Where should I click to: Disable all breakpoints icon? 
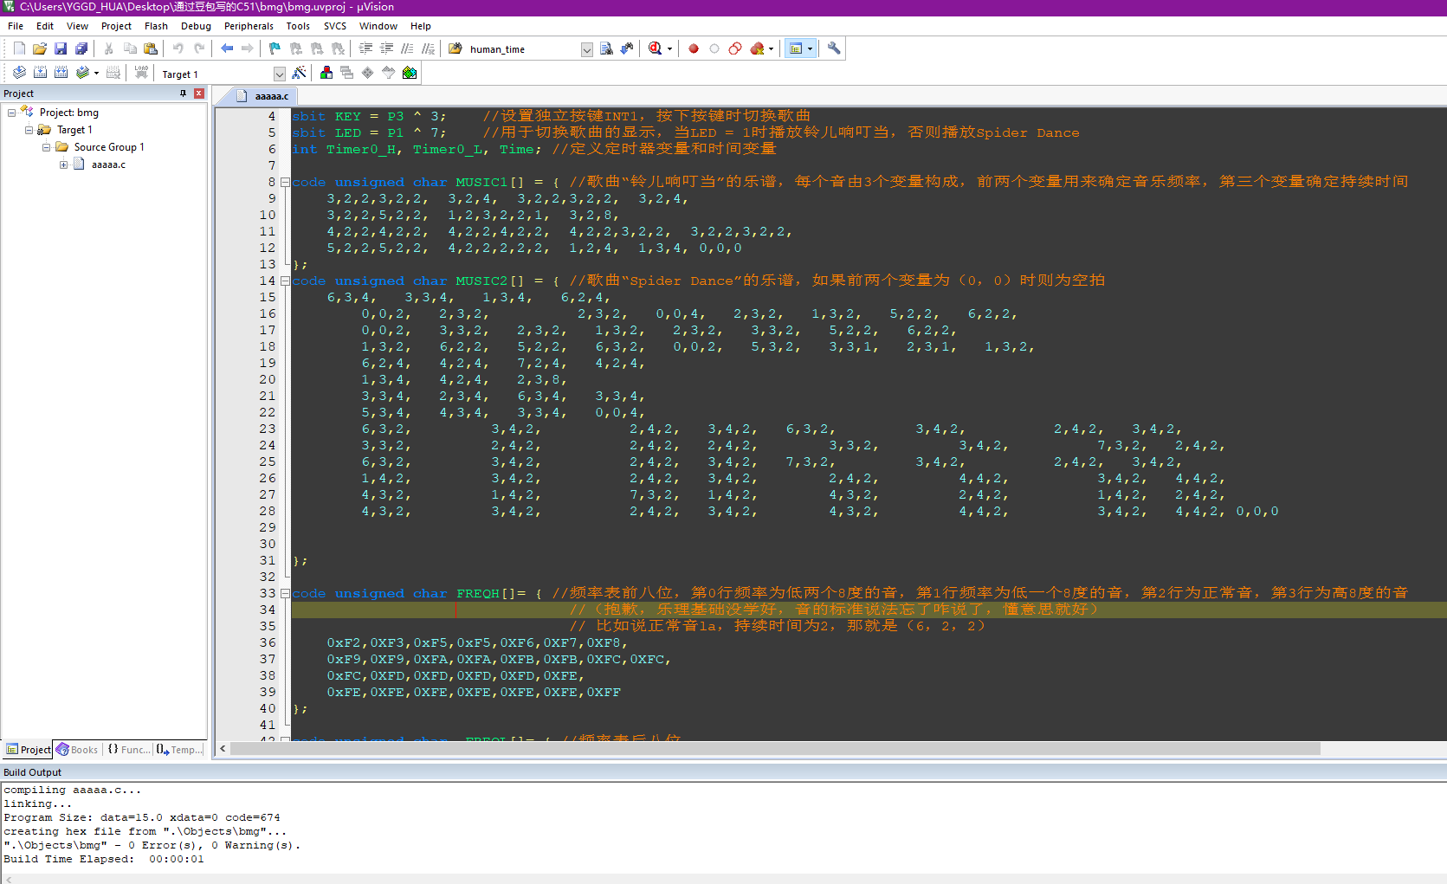[x=735, y=48]
